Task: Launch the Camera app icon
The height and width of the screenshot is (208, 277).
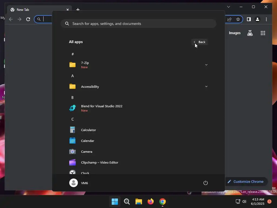Action: tap(72, 152)
